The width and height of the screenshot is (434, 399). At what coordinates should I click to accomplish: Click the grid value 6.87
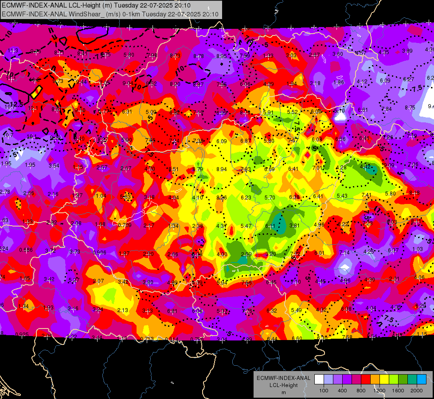tap(246, 141)
